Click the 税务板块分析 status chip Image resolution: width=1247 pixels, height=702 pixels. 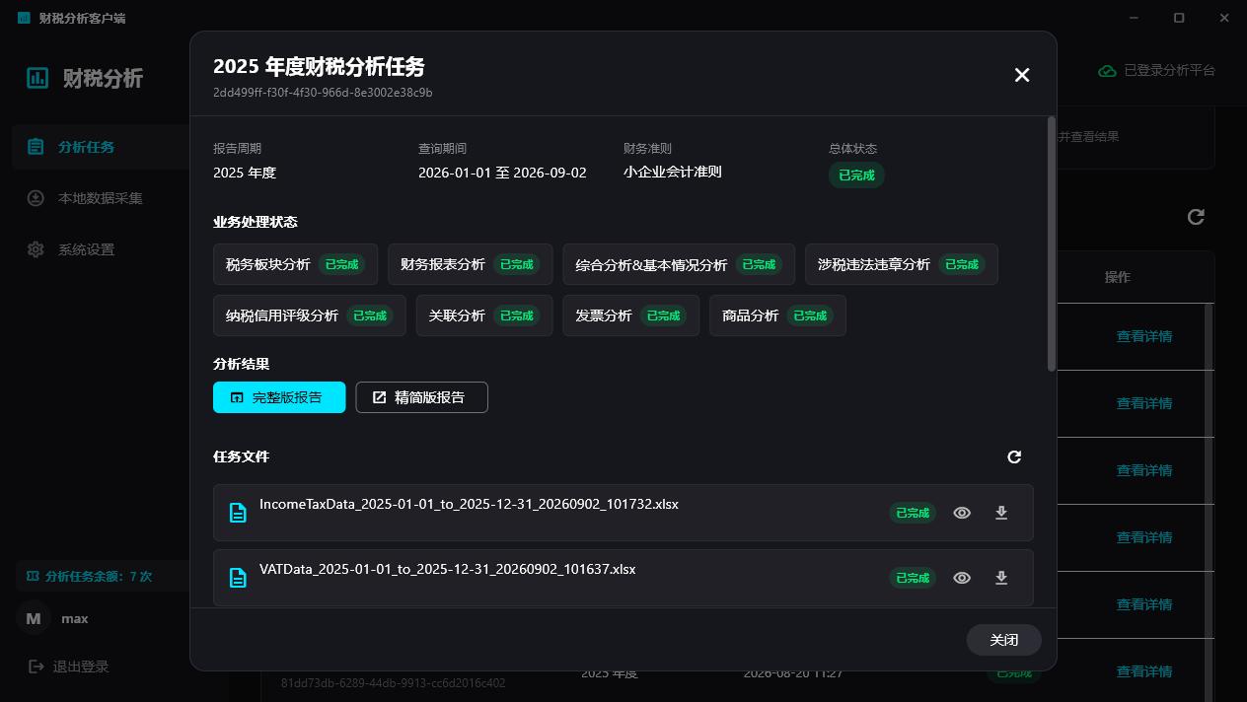(295, 264)
